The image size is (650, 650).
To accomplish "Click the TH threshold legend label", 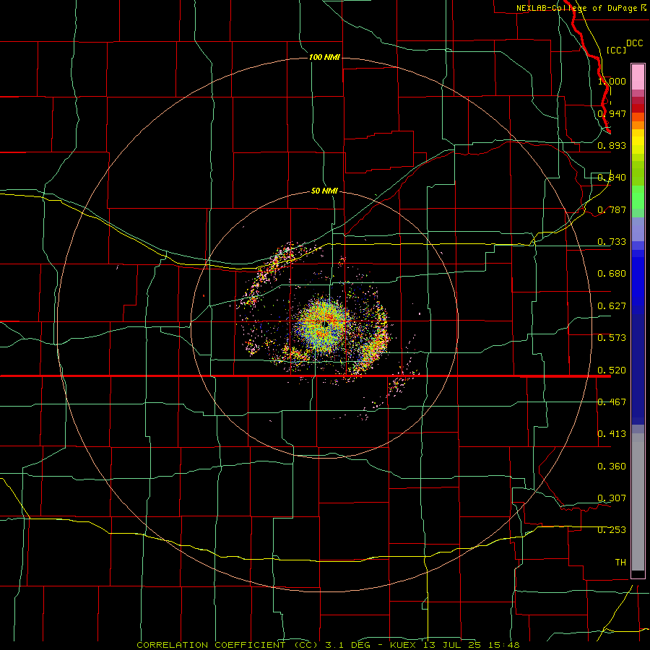I will pos(620,563).
